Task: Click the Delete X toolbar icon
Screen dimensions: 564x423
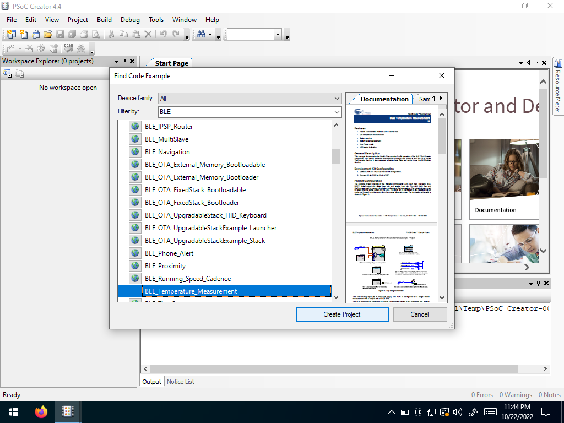Action: click(x=148, y=35)
